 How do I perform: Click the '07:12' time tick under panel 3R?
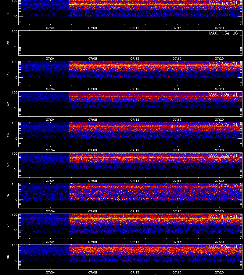click(135, 89)
